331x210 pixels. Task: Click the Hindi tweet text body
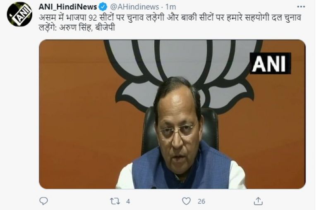point(170,22)
